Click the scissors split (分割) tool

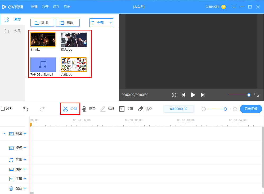tap(70, 109)
